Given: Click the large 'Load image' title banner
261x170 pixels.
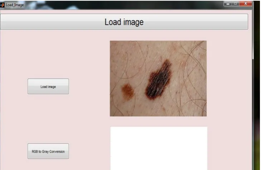Looking at the screenshot, I should click(124, 22).
